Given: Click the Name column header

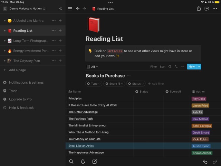Looking at the screenshot, I should click(x=75, y=92).
